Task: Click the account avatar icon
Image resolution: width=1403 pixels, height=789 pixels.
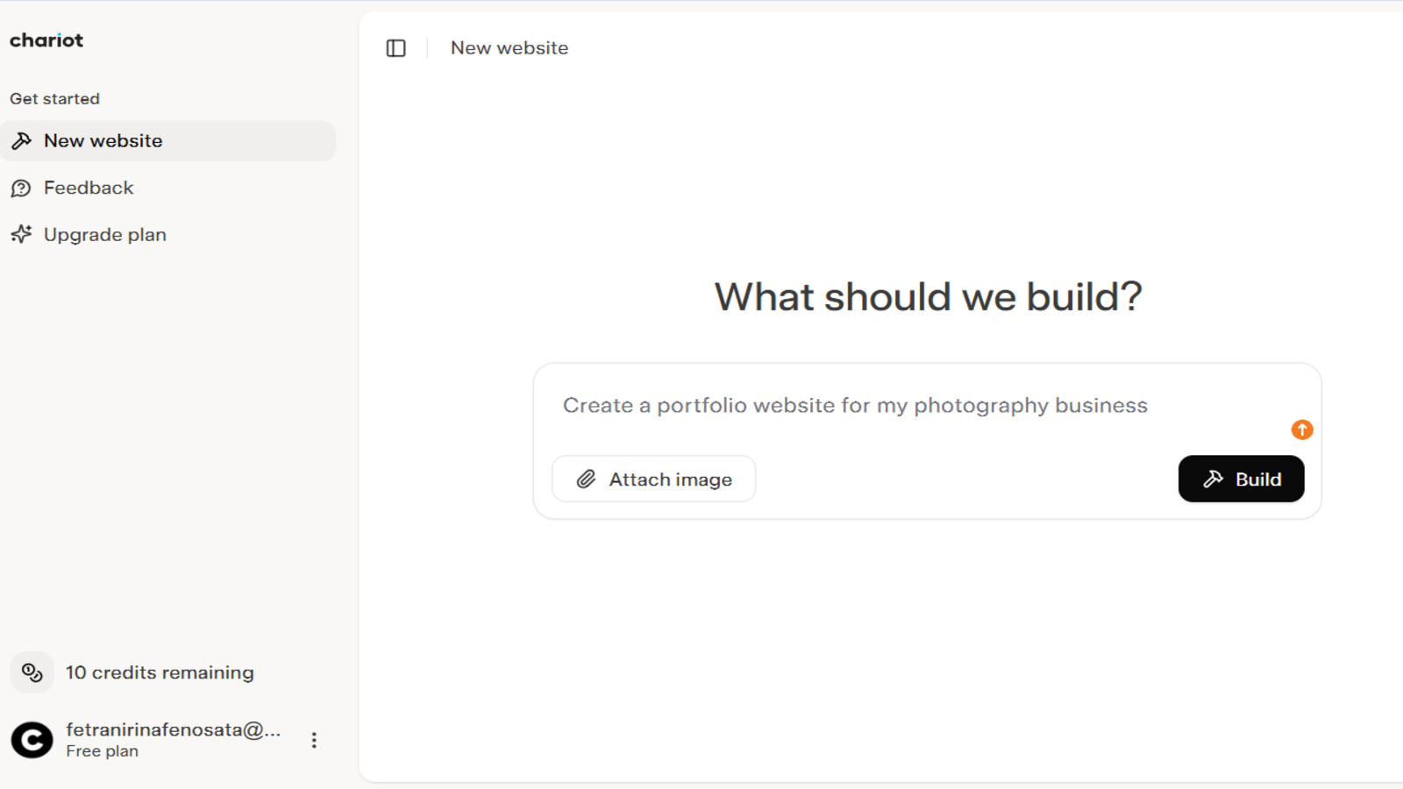Action: (x=32, y=740)
